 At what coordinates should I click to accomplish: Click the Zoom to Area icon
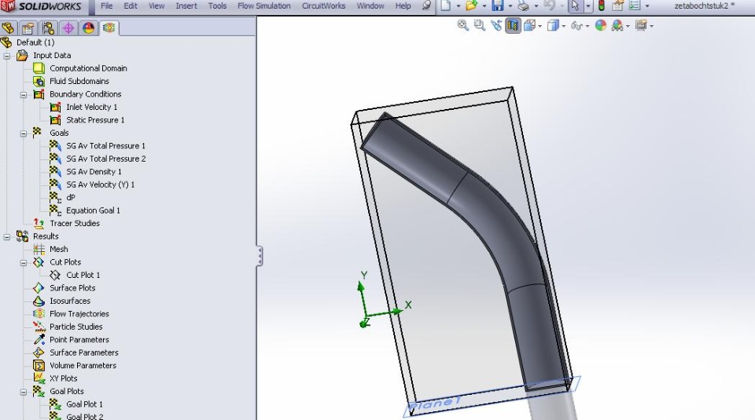click(x=479, y=25)
